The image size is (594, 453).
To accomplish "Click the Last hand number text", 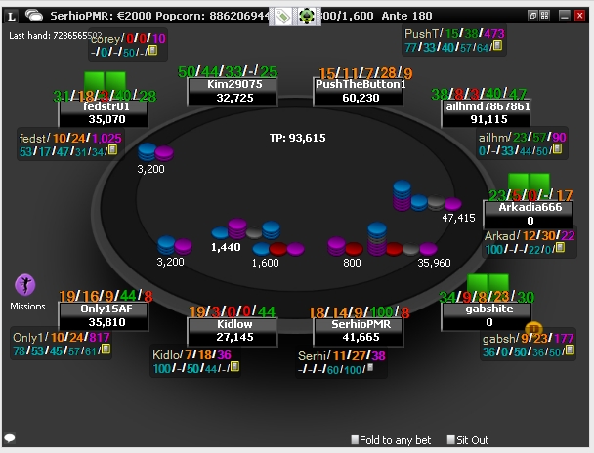I will tap(55, 35).
